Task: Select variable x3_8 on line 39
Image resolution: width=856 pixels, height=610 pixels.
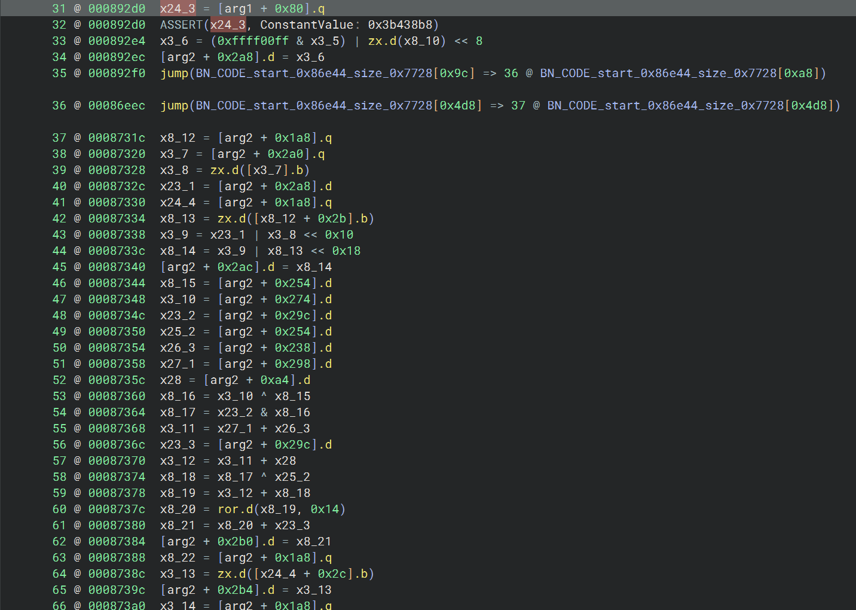Action: point(174,170)
